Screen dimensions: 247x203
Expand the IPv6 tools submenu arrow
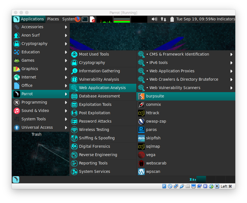pyautogui.click(x=231, y=63)
